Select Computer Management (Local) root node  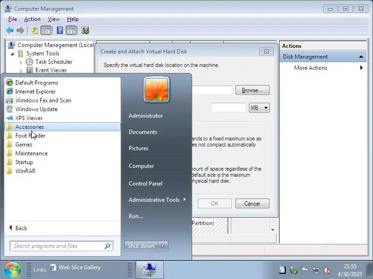(55, 45)
